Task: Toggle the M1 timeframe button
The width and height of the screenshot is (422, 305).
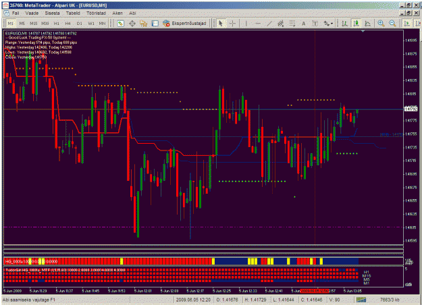Action: coord(11,24)
